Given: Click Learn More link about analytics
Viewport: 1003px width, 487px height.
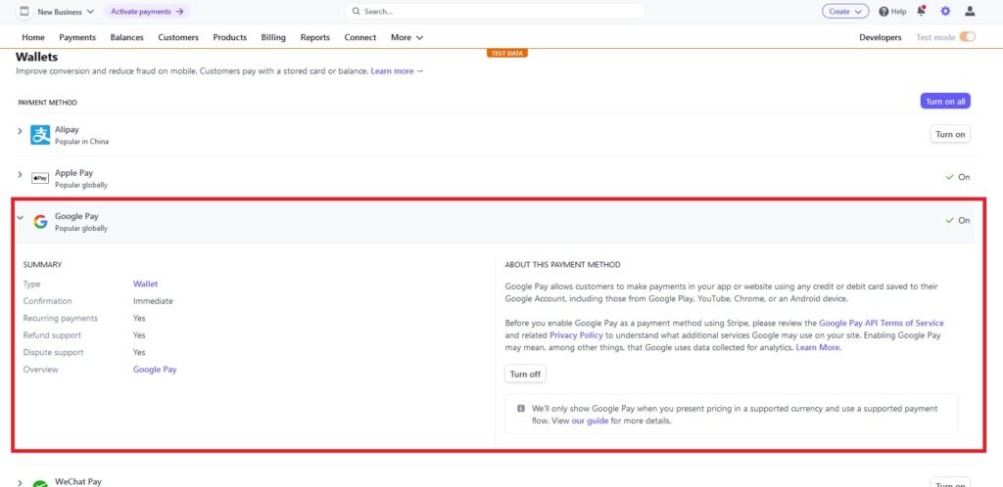Looking at the screenshot, I should tap(818, 347).
